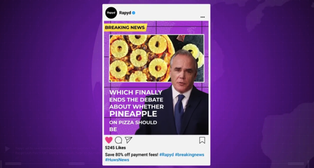Click the caption text Save 80% off payment fees
The height and width of the screenshot is (168, 314).
[132, 155]
